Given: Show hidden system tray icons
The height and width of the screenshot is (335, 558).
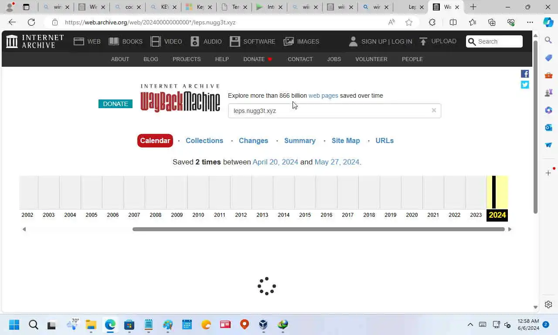Looking at the screenshot, I should pyautogui.click(x=470, y=325).
